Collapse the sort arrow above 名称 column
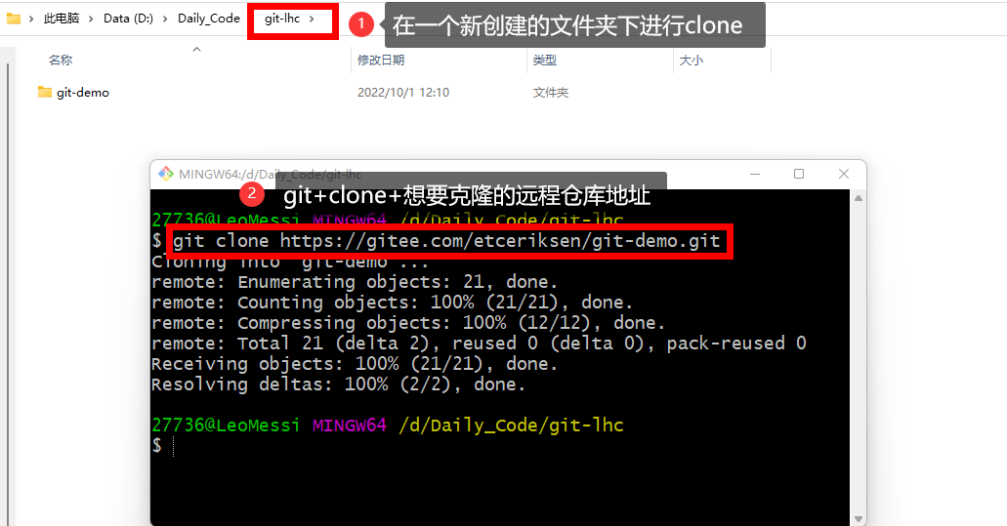This screenshot has width=1007, height=526. [x=196, y=50]
